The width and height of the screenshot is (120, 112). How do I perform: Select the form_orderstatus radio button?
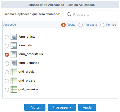point(7,55)
